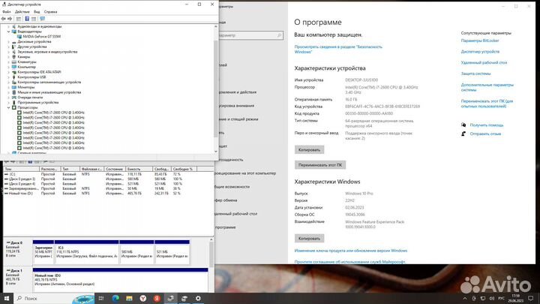Click the Контроллеры USB category icon

pyautogui.click(x=14, y=77)
